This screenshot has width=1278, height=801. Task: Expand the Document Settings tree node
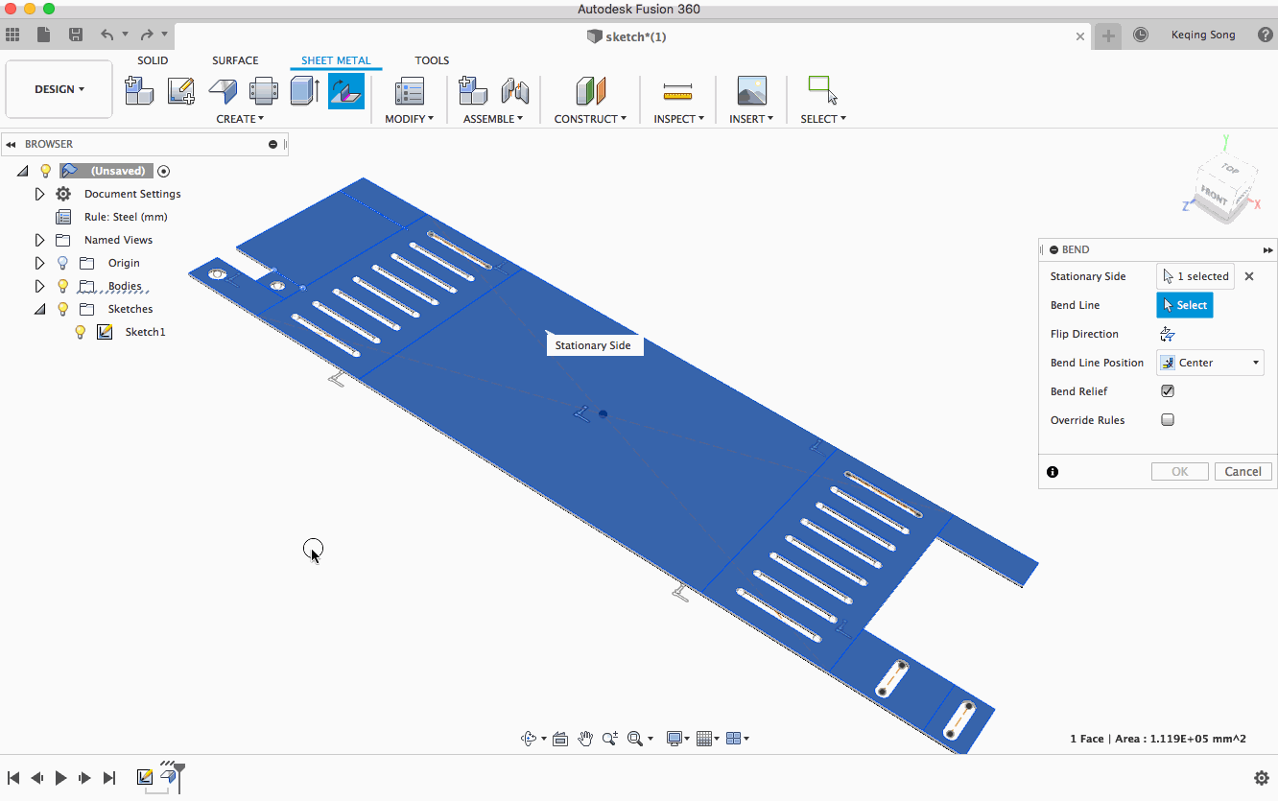click(39, 194)
